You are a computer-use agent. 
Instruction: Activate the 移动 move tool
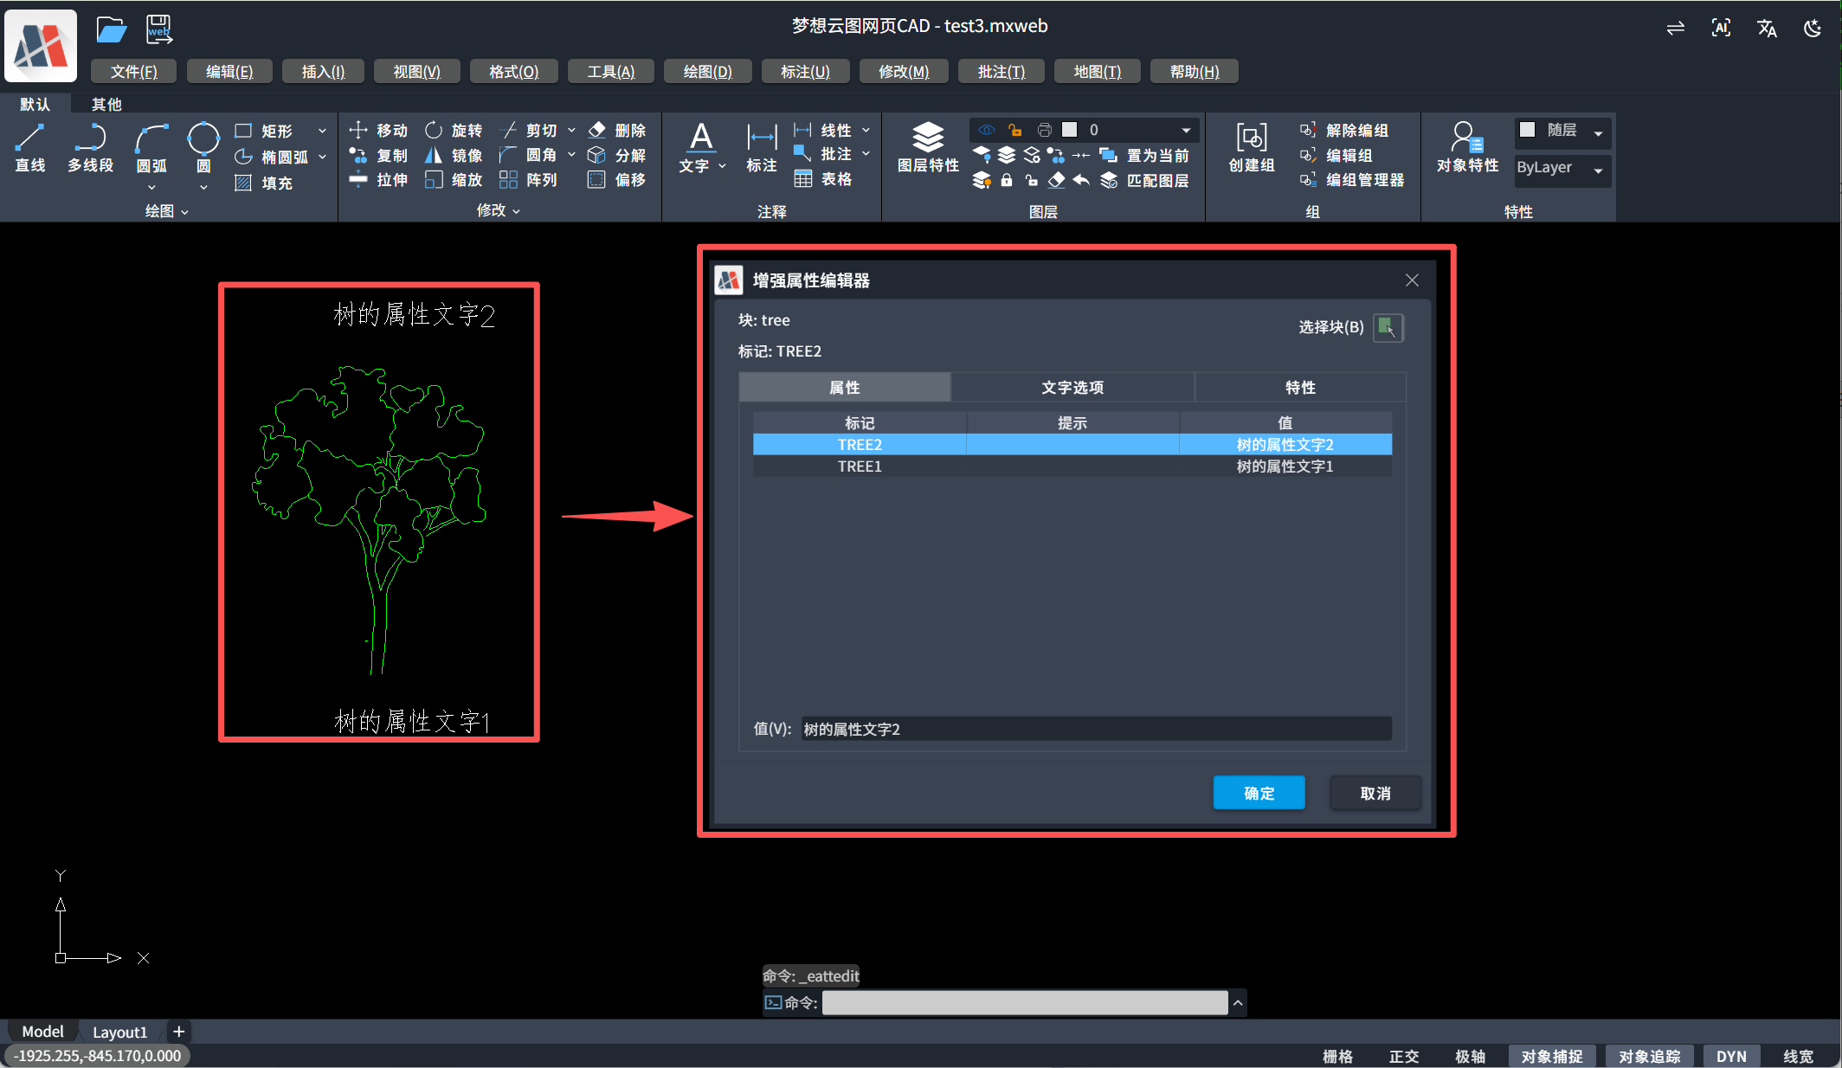378,130
